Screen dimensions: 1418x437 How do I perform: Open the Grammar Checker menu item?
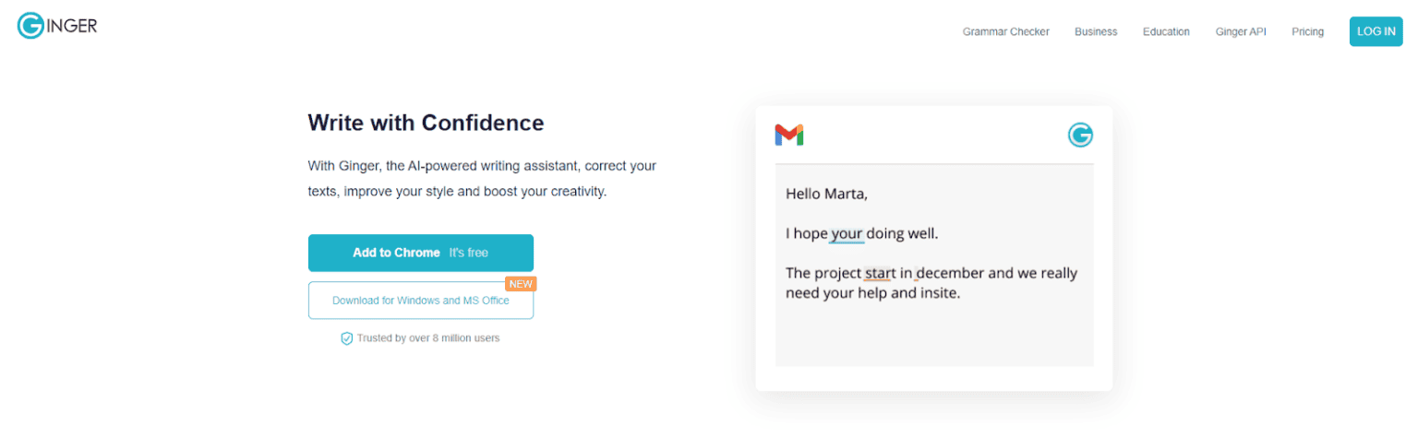click(x=1005, y=31)
